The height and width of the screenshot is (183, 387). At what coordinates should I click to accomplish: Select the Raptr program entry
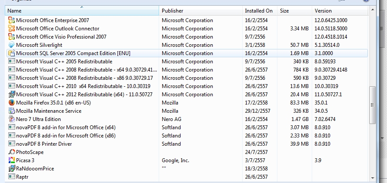(x=187, y=176)
